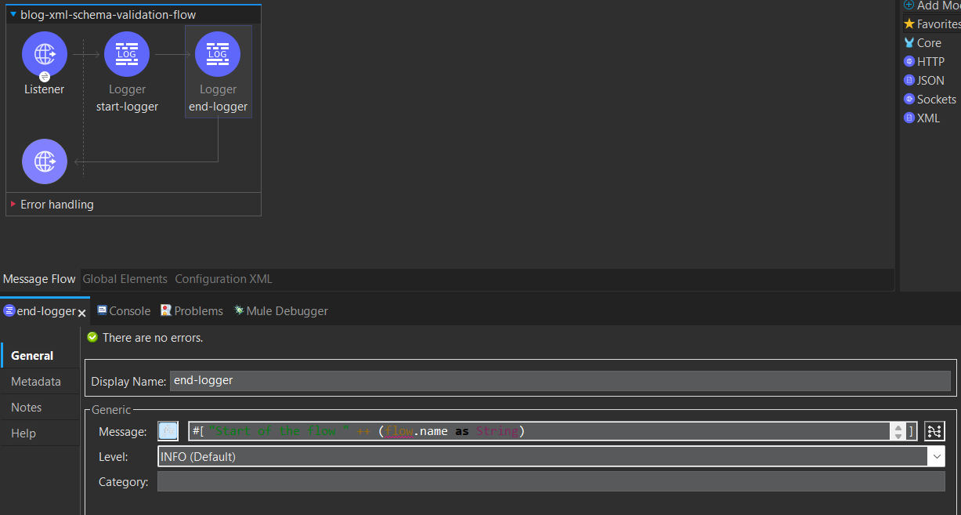Screen dimensions: 961x515
Task: Open the Mule Debugger tab
Action: pyautogui.click(x=280, y=311)
